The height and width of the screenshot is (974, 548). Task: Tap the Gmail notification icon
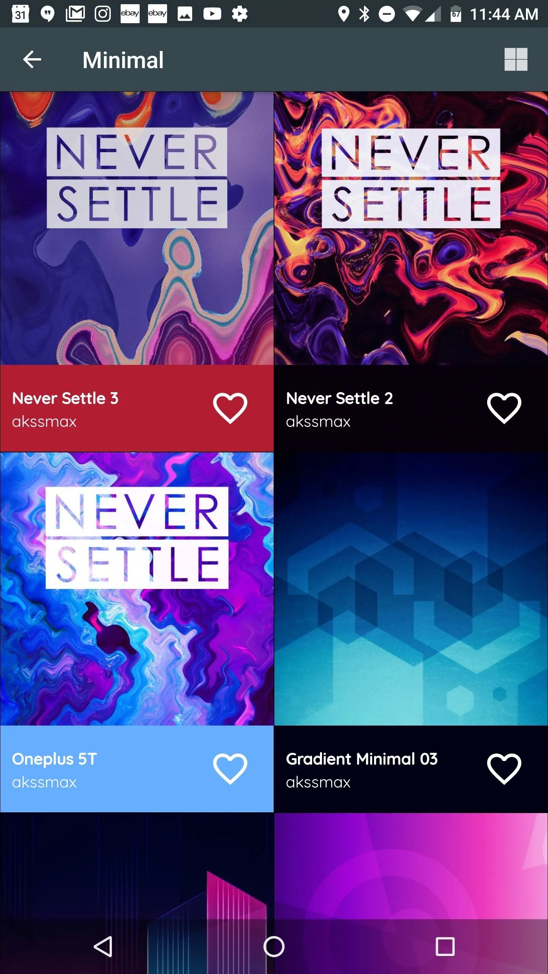[75, 14]
